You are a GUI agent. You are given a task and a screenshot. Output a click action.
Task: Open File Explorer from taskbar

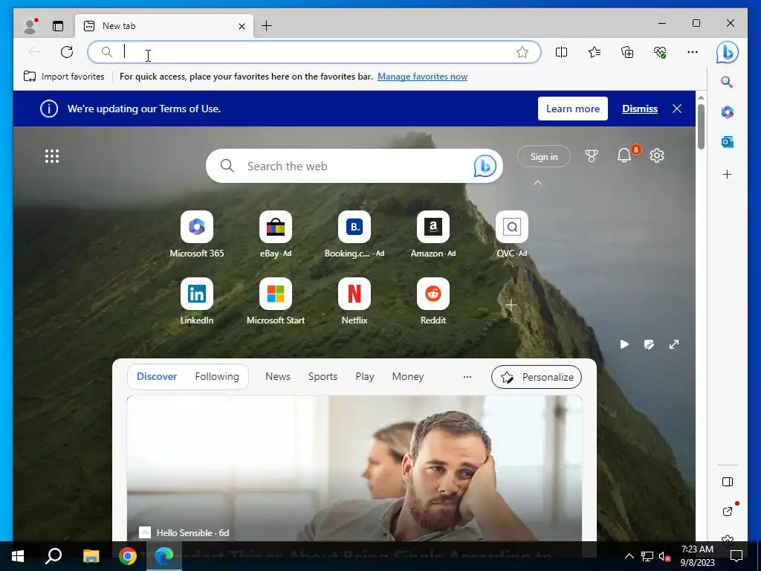(91, 556)
